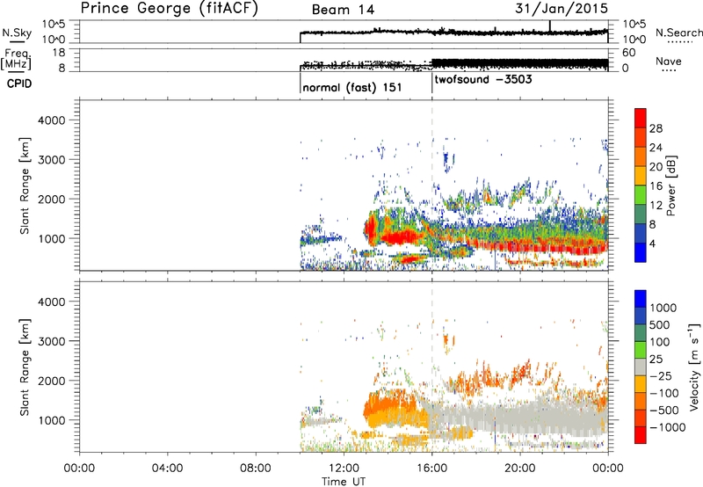The height and width of the screenshot is (487, 703).
Task: Click the 'Power [dB]' colorbar label
Action: coord(670,185)
